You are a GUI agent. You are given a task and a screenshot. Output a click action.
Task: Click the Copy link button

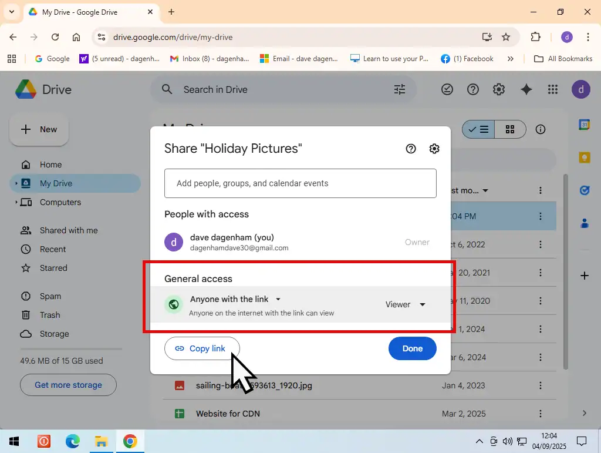coord(202,348)
